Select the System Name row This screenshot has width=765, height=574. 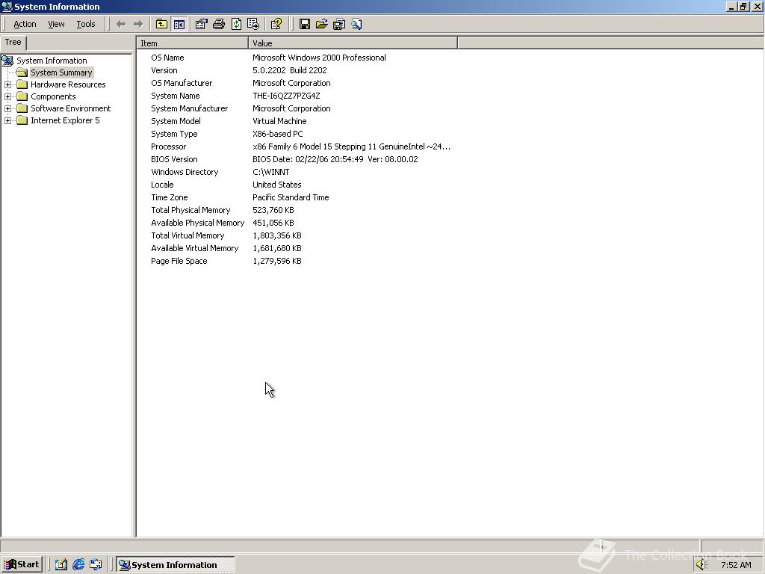pyautogui.click(x=297, y=96)
